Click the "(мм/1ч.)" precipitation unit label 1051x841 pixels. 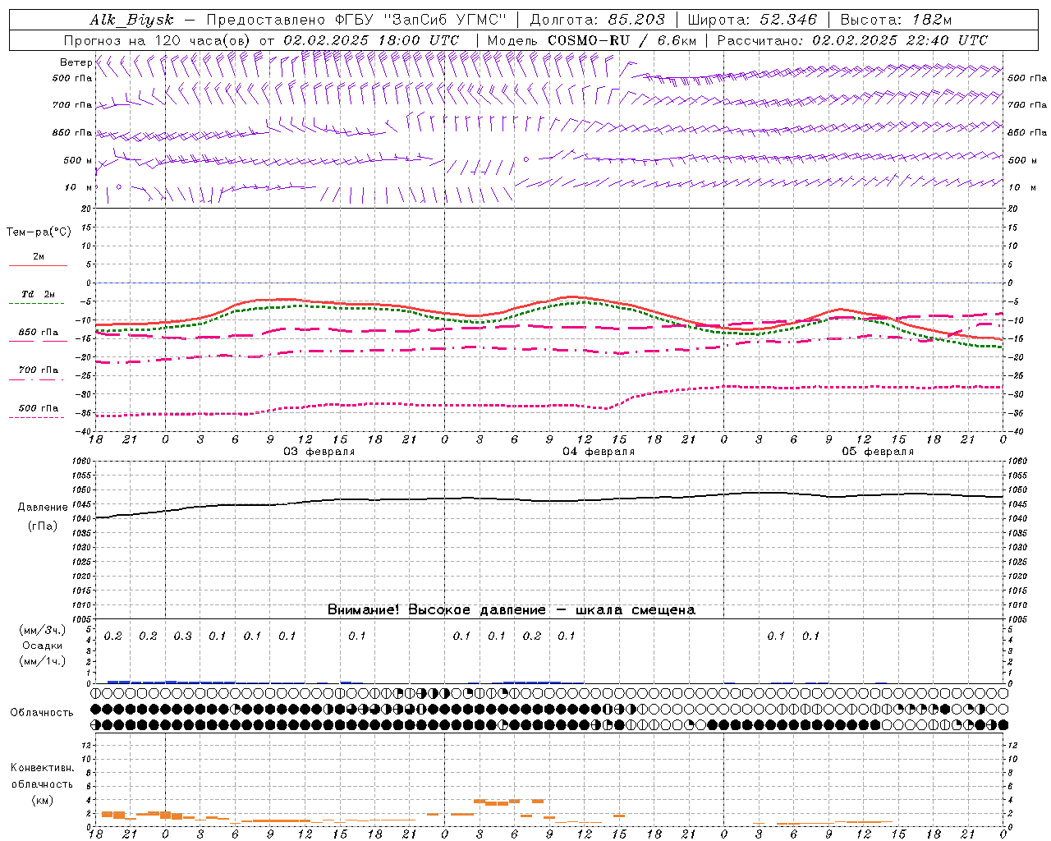coord(42,661)
